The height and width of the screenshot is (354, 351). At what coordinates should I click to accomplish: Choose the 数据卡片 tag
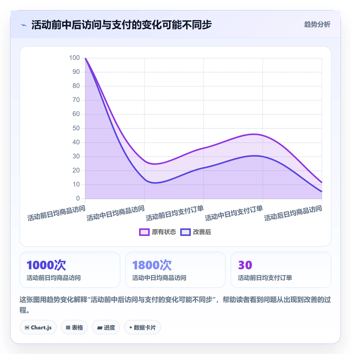point(142,327)
